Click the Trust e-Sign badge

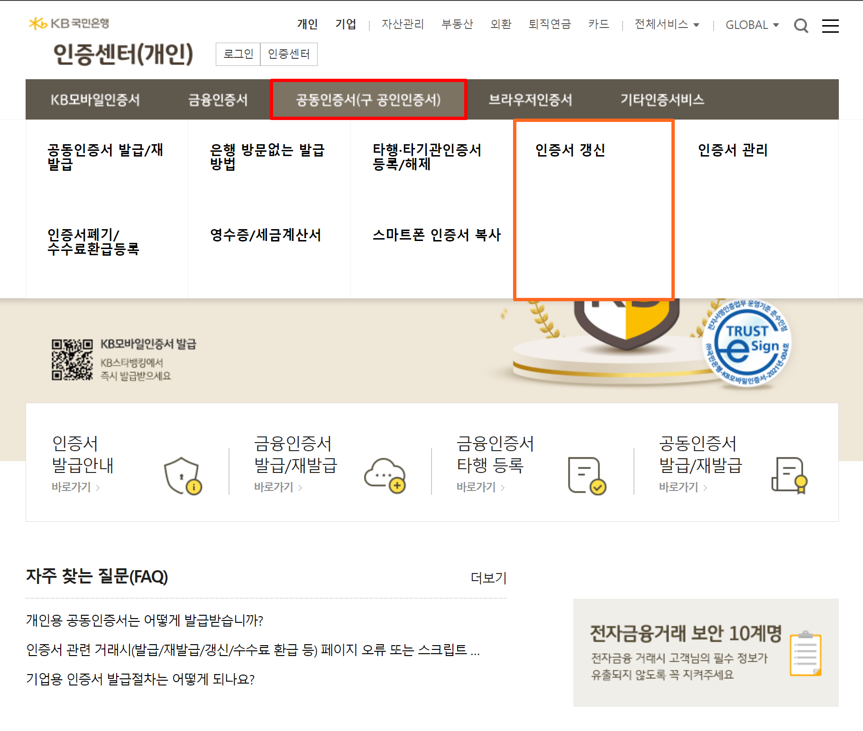coord(748,343)
